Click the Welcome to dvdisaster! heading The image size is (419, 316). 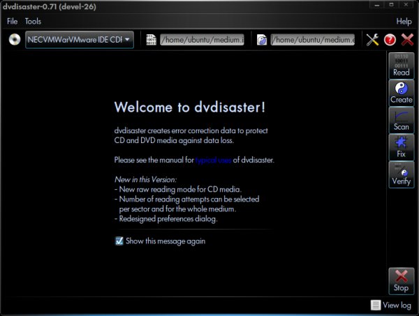(x=190, y=107)
